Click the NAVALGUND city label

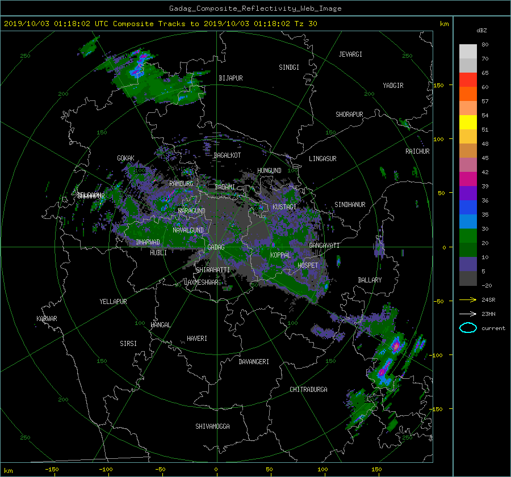click(x=188, y=230)
